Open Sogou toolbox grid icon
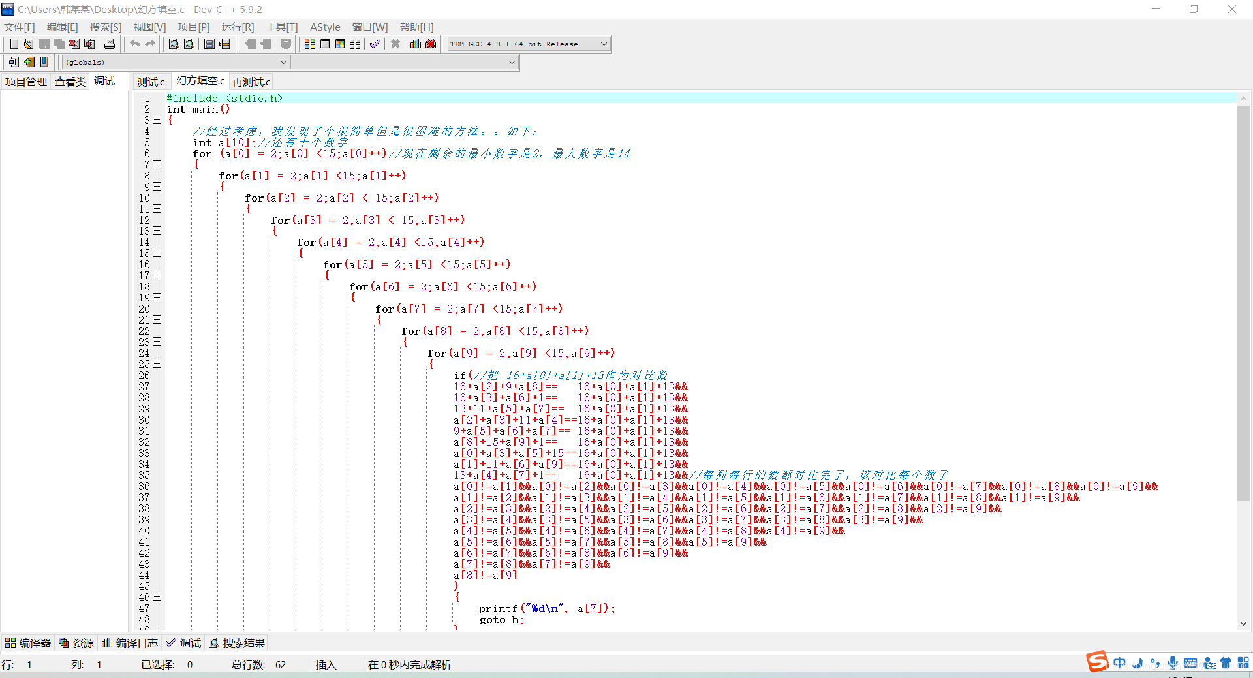1253x678 pixels. [x=1243, y=663]
